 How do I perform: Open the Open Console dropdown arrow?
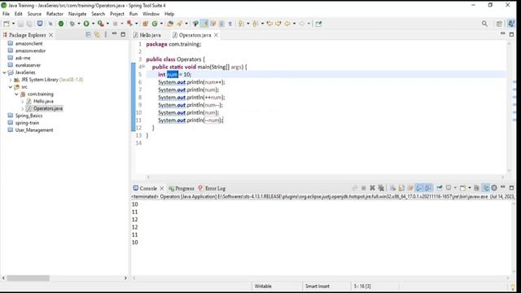pos(470,188)
